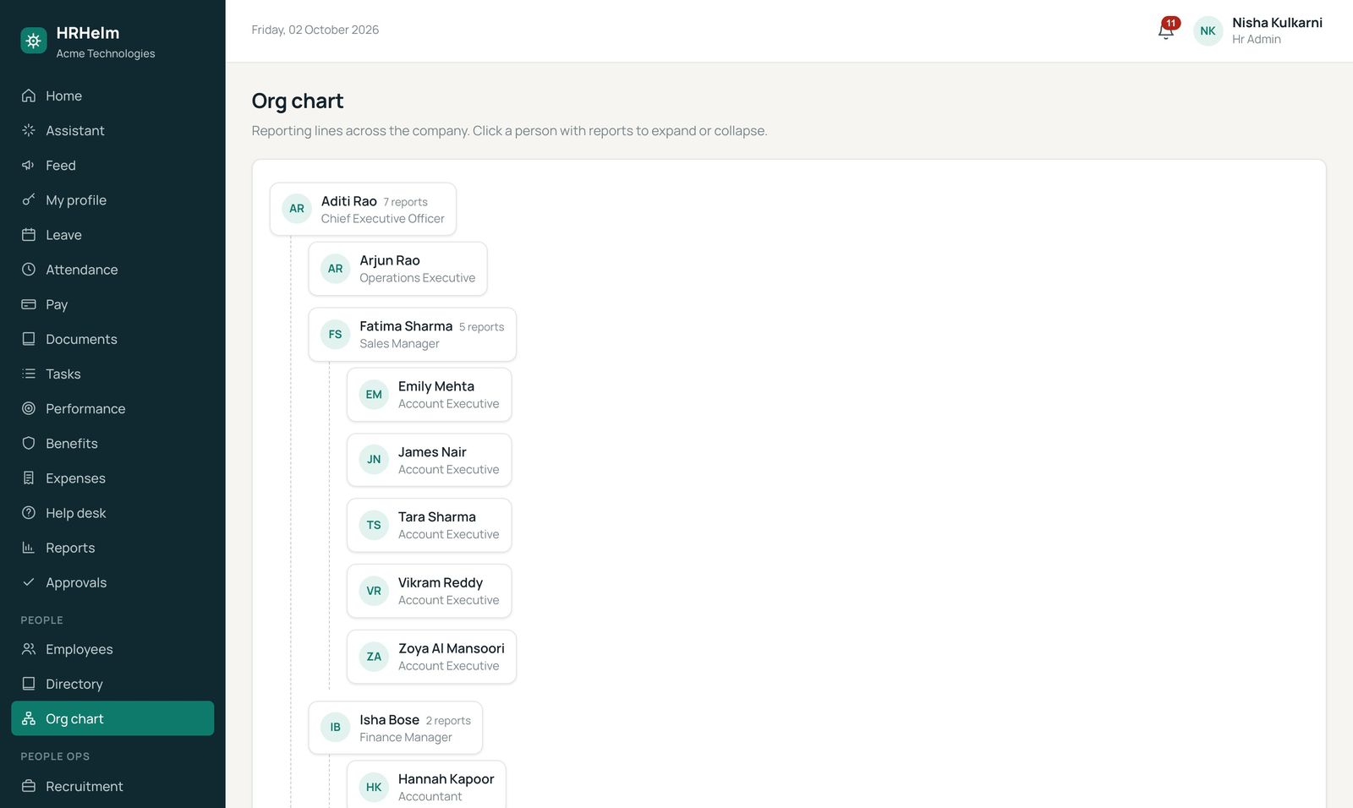Click the Expenses receipt icon

[29, 478]
